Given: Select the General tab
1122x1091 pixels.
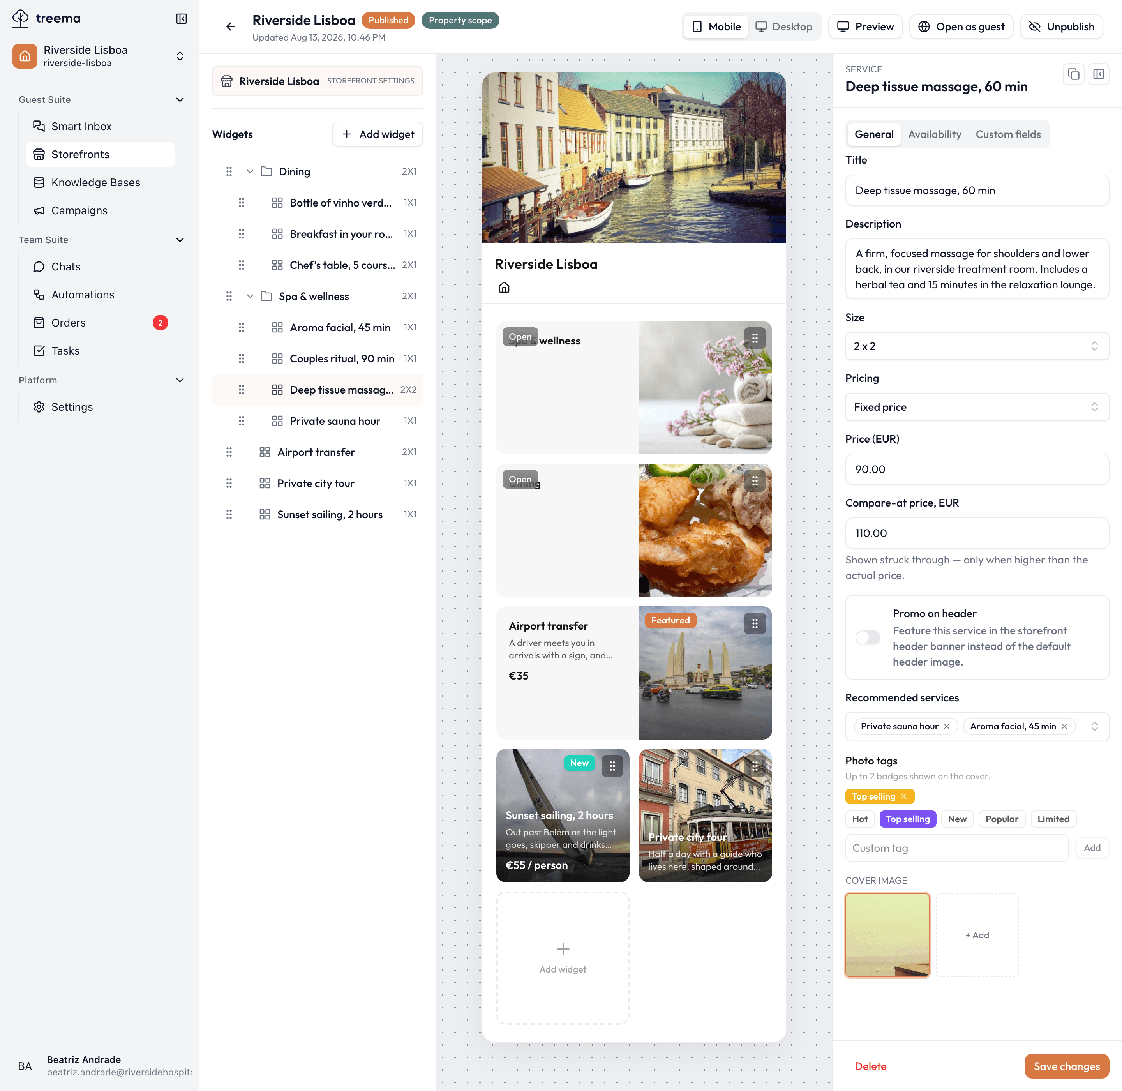Looking at the screenshot, I should point(873,134).
